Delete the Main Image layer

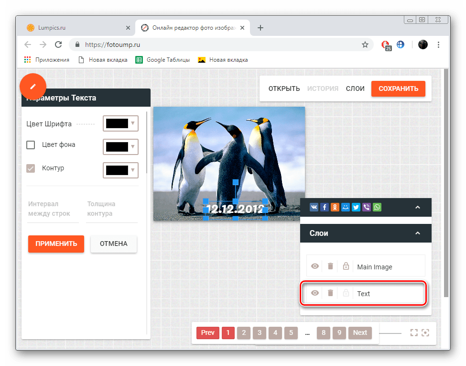pos(330,266)
